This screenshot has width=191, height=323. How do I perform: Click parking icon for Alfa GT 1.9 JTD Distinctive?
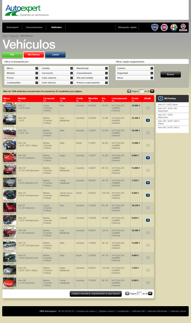[148, 208]
